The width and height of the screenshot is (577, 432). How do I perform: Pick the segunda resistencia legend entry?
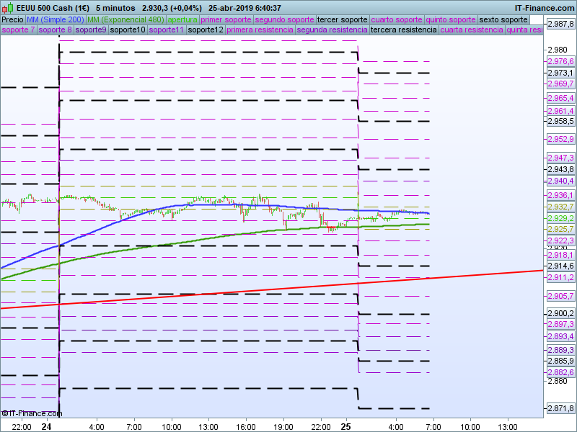pyautogui.click(x=332, y=30)
